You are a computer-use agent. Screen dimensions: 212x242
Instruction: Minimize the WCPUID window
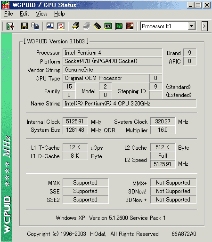tap(190, 5)
